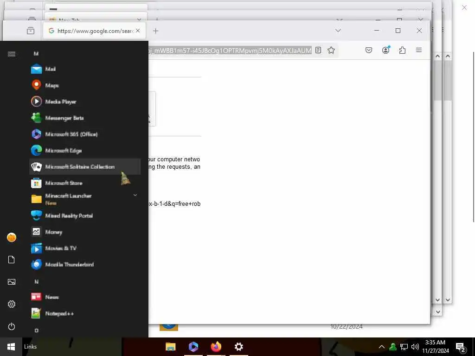Open Firefox View recent browsing button
Image resolution: width=475 pixels, height=356 pixels.
point(31,31)
